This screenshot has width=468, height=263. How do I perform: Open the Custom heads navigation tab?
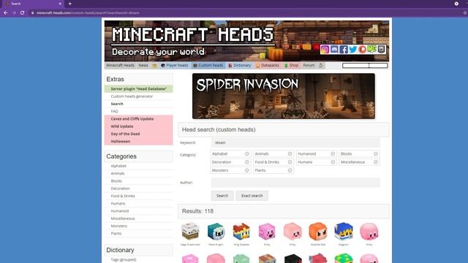(x=208, y=65)
